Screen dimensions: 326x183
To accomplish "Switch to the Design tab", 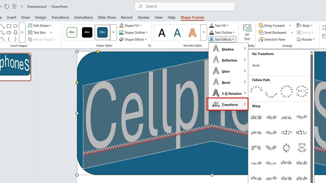I will 41,17.
